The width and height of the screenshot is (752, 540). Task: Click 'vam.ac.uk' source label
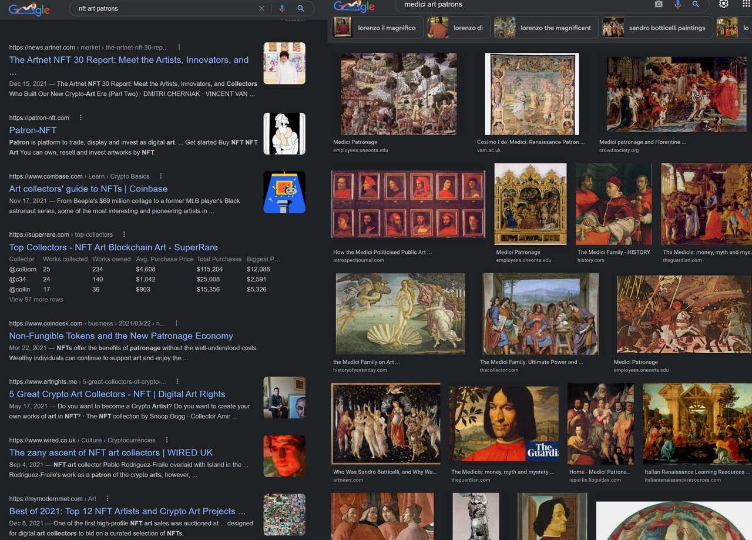click(x=489, y=150)
